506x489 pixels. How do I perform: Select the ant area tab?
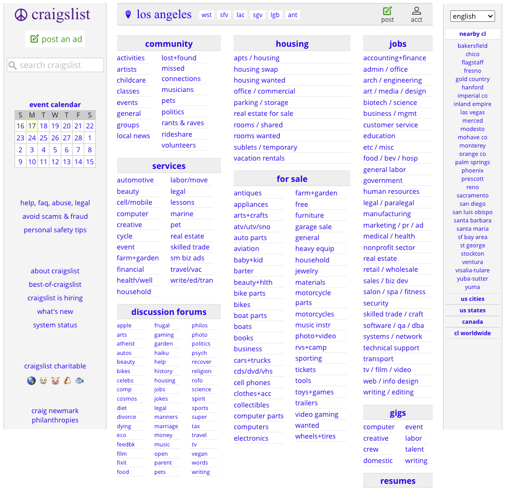coord(292,15)
